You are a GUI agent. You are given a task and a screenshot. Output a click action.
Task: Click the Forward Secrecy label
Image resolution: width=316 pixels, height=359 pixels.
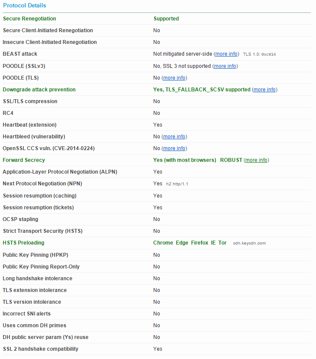coord(24,160)
